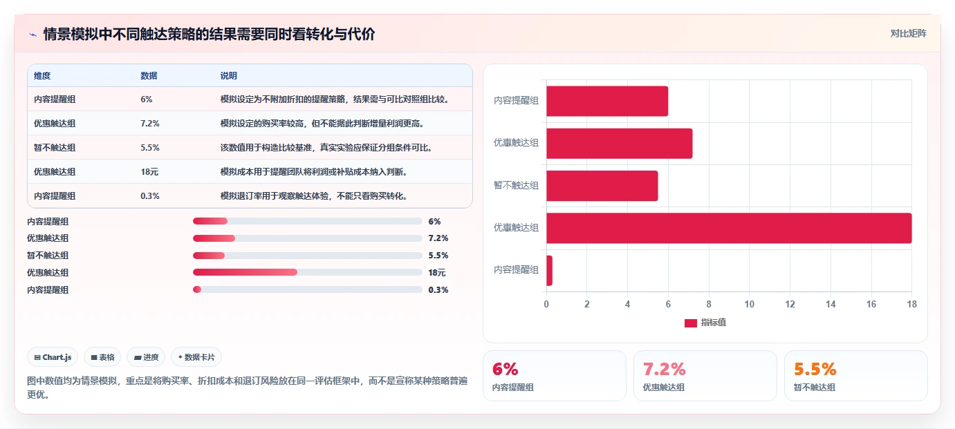Click the progress bar showing 6%
The width and height of the screenshot is (955, 429).
point(308,221)
